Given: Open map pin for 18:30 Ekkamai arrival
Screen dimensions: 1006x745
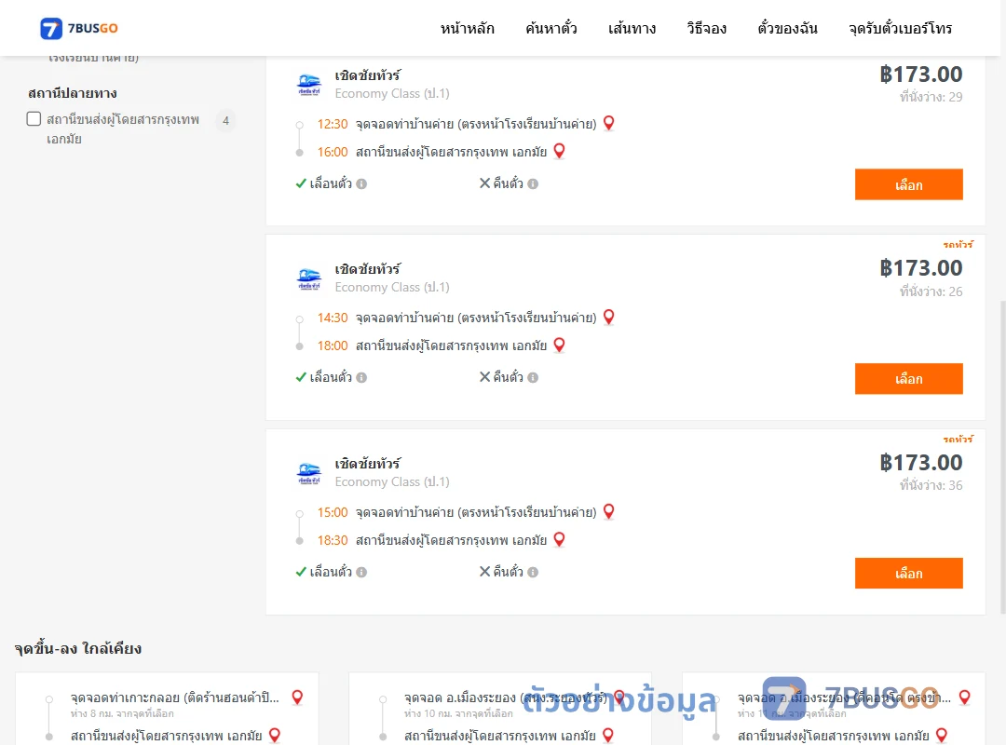Looking at the screenshot, I should pyautogui.click(x=560, y=540).
